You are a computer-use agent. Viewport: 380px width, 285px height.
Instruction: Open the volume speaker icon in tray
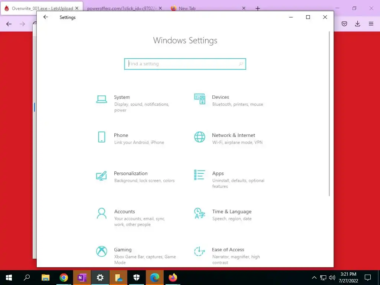pyautogui.click(x=332, y=278)
